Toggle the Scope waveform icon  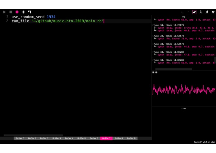[x=194, y=12]
